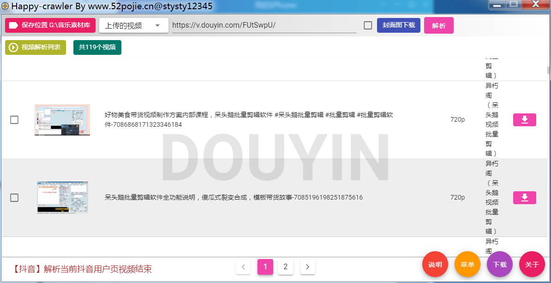
Task: Toggle the checkbox beside 封面图下载
Action: pyautogui.click(x=368, y=25)
